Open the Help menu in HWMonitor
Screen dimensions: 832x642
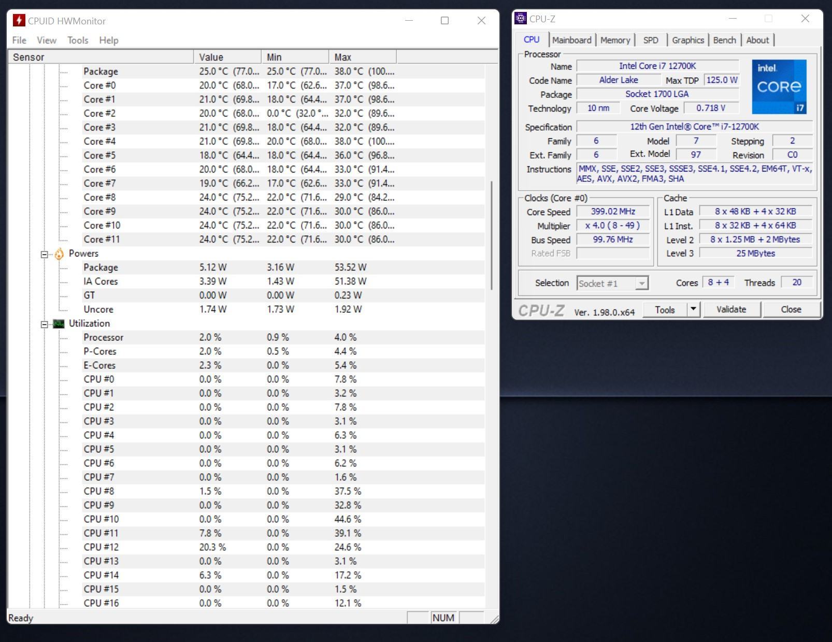[109, 40]
